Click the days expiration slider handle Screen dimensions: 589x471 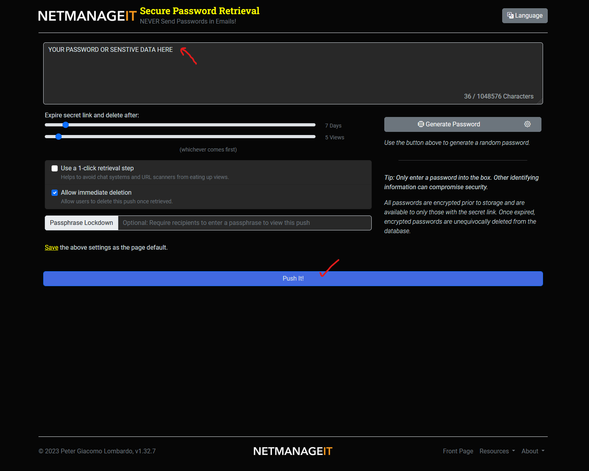[x=66, y=125]
